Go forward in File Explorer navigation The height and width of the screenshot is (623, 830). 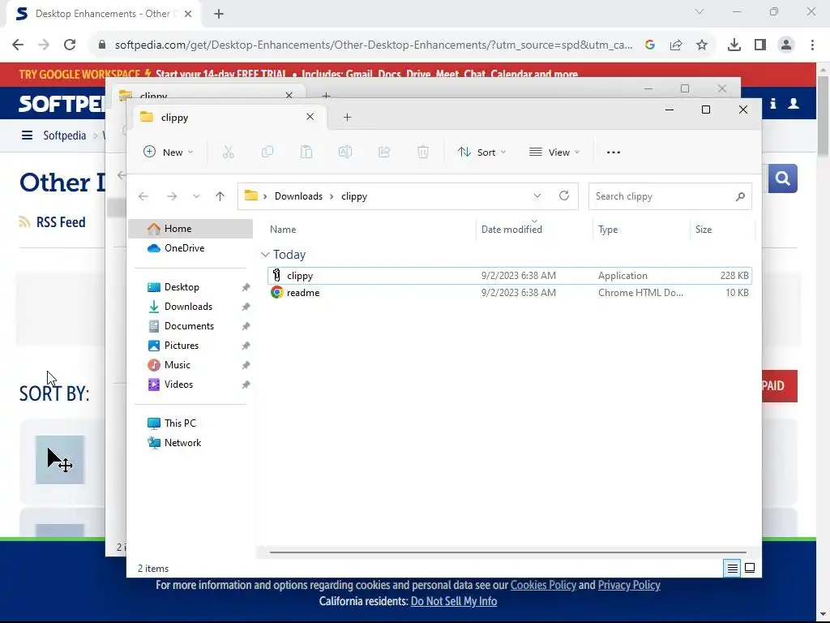(172, 196)
